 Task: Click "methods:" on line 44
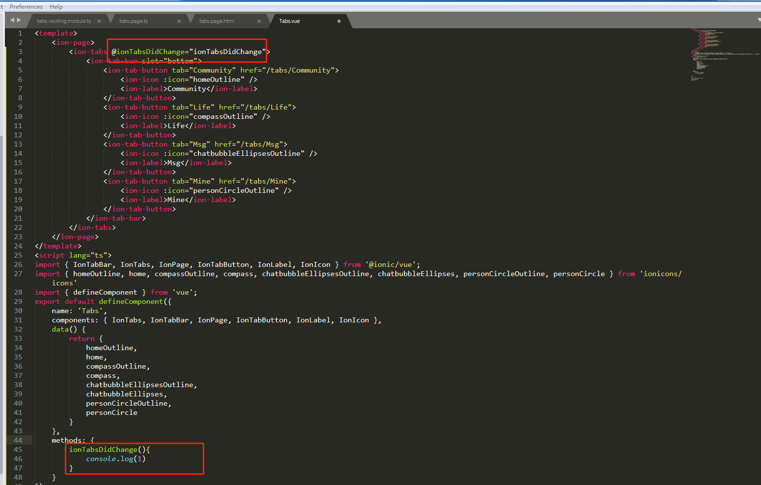click(x=68, y=440)
